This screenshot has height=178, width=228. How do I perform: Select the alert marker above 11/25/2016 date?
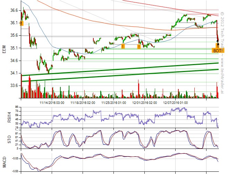point(123,46)
